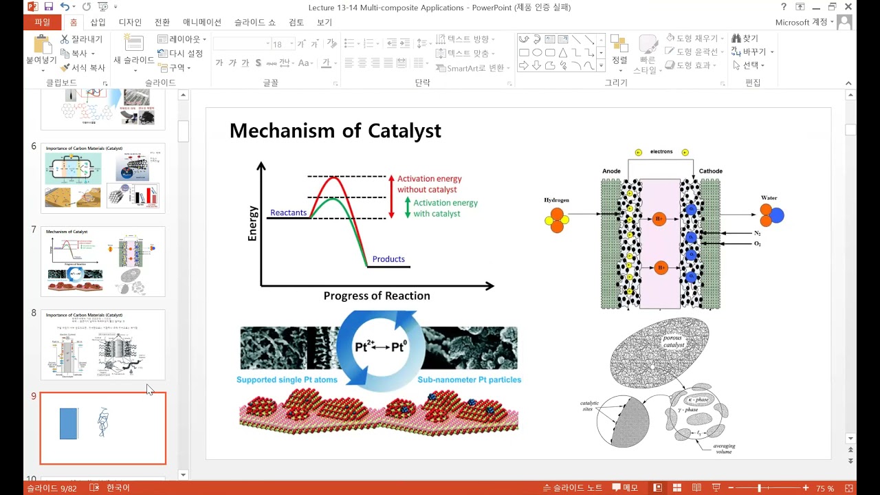Expand the shapes gallery More arrow

click(x=601, y=66)
